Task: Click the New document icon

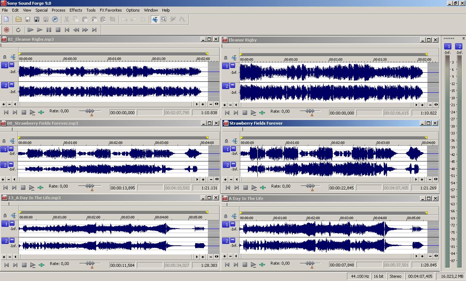Action: [x=7, y=19]
